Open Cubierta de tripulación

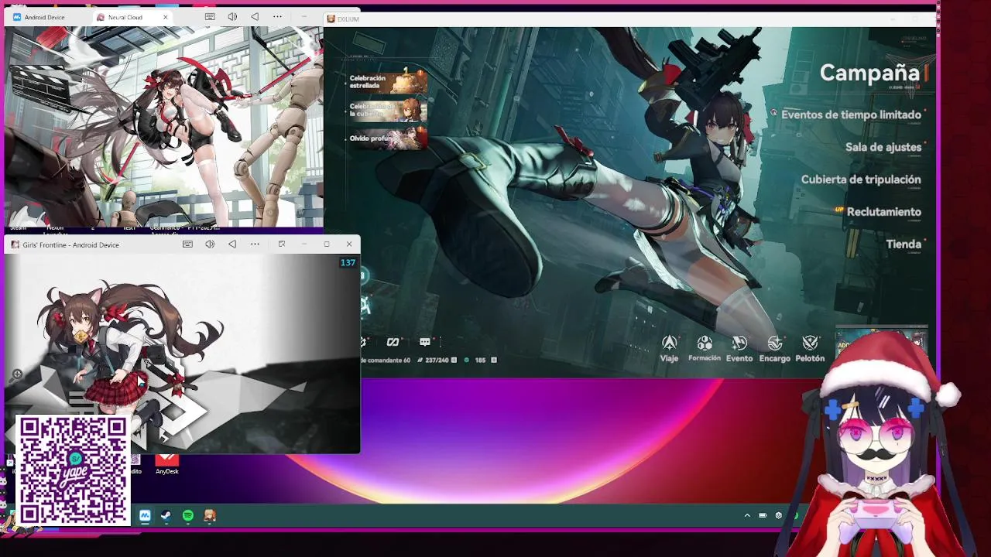coord(861,179)
